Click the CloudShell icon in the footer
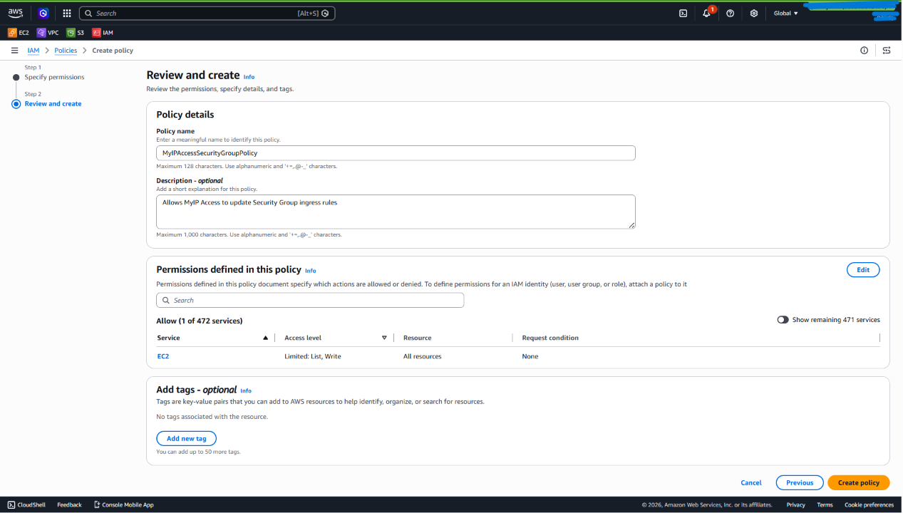Image resolution: width=903 pixels, height=513 pixels. coord(11,504)
